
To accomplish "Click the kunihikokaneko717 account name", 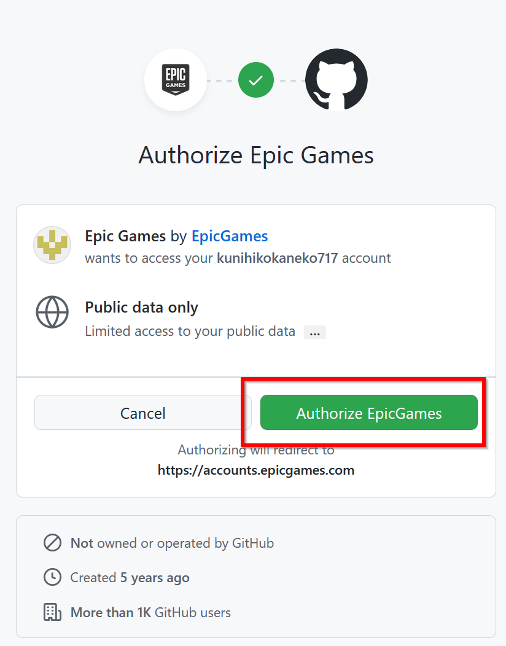I will click(278, 259).
